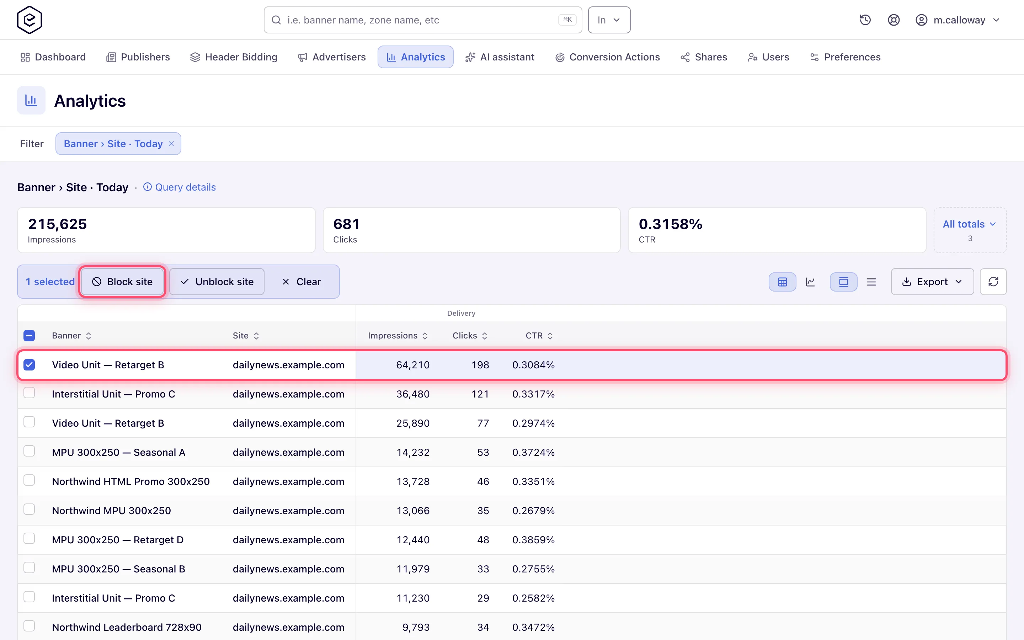Open the history clock icon
Viewport: 1024px width, 640px height.
[865, 20]
